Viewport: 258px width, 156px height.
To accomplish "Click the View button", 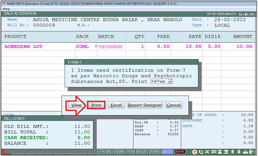I will [x=77, y=105].
